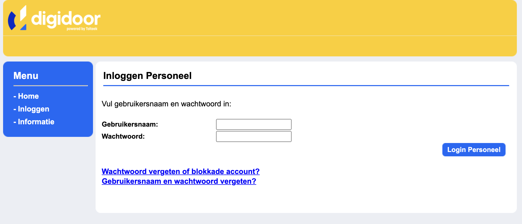Viewport: 522px width, 224px height.
Task: Open 'Gebruikersnaam en wachtwoord vergeten?' link
Action: click(x=179, y=181)
